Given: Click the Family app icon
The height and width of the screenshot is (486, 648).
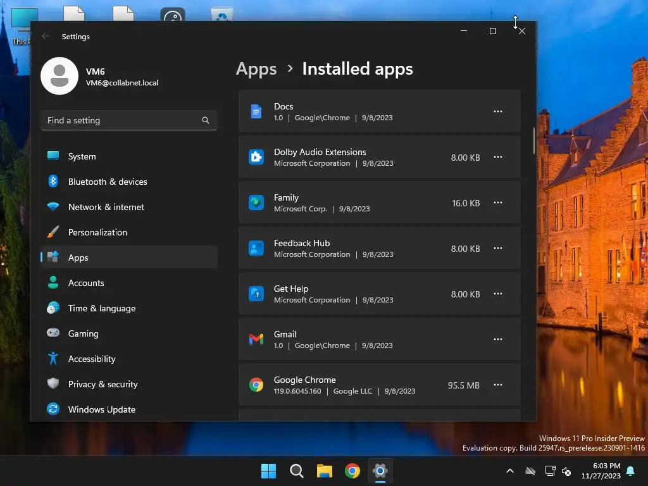Looking at the screenshot, I should [256, 202].
